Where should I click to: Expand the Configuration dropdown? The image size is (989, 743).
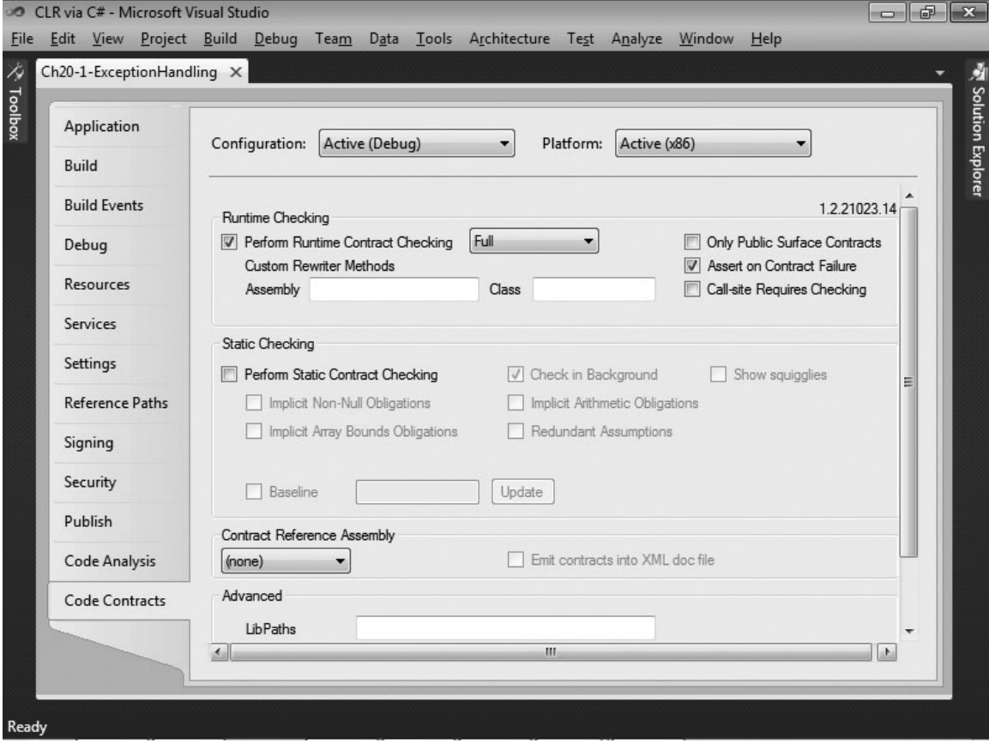(x=416, y=144)
